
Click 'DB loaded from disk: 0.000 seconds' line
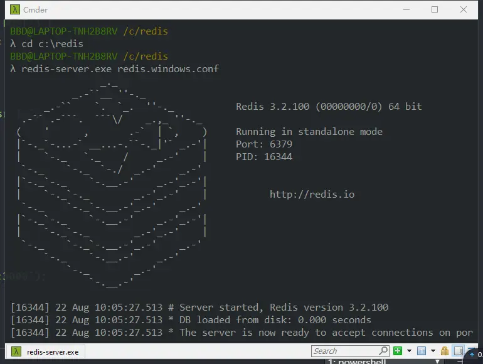click(x=191, y=320)
